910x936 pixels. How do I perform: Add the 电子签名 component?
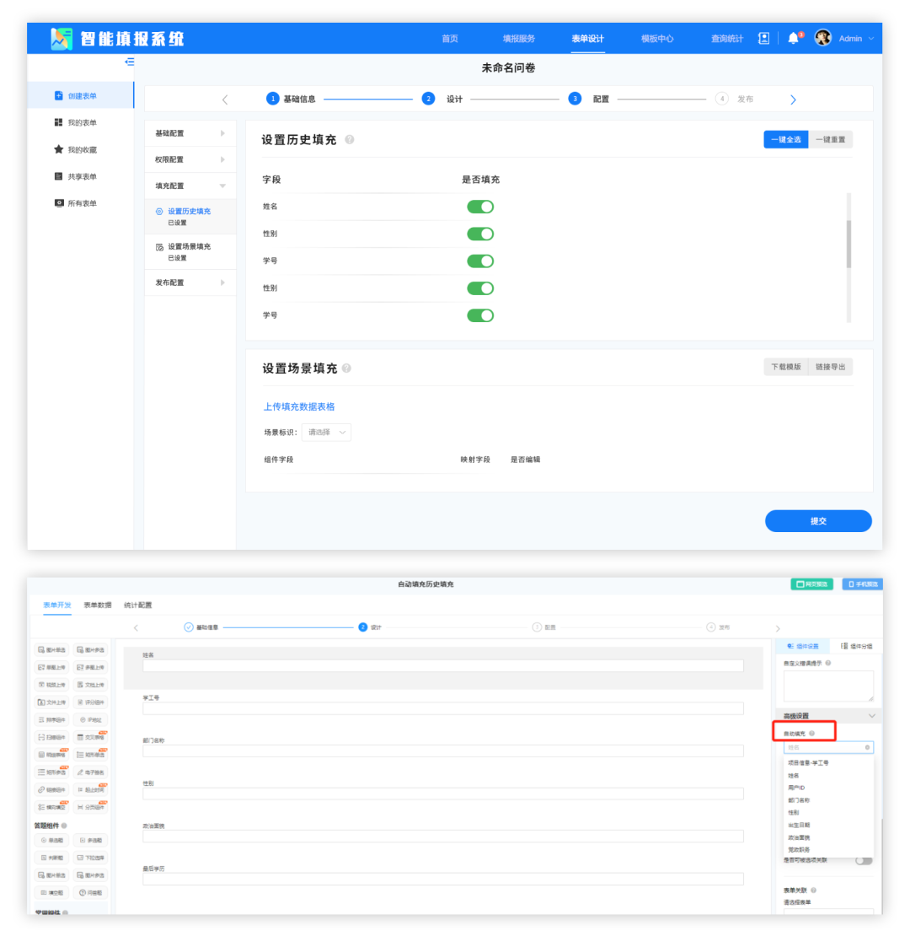(91, 772)
